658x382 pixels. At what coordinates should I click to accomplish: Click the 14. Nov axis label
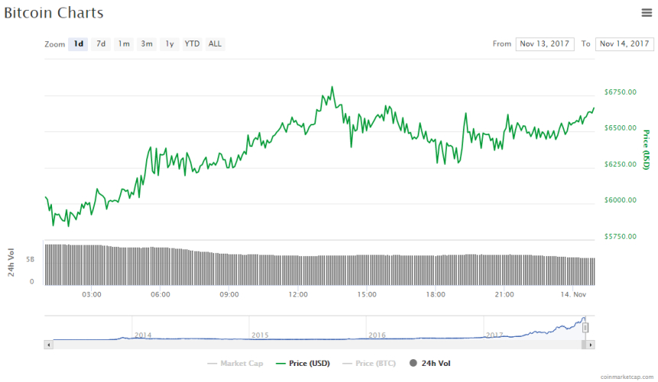point(573,294)
